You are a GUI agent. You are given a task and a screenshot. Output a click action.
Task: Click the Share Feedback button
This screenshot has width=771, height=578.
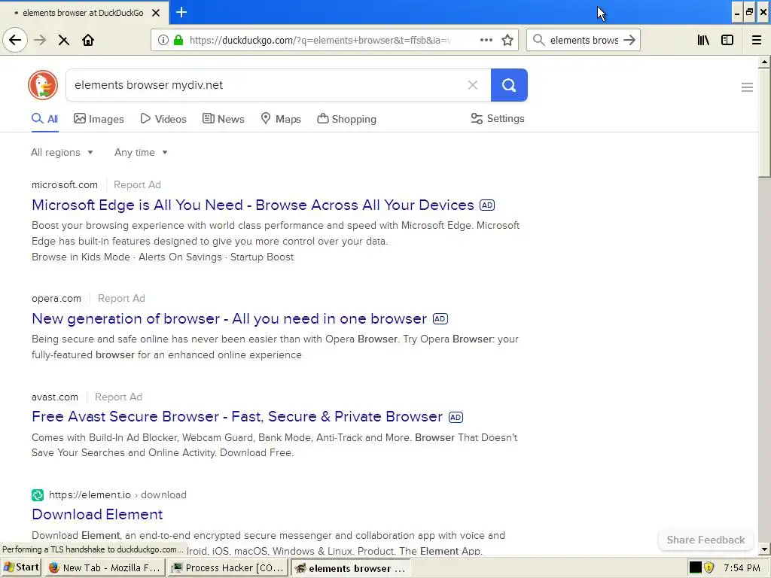pyautogui.click(x=705, y=540)
